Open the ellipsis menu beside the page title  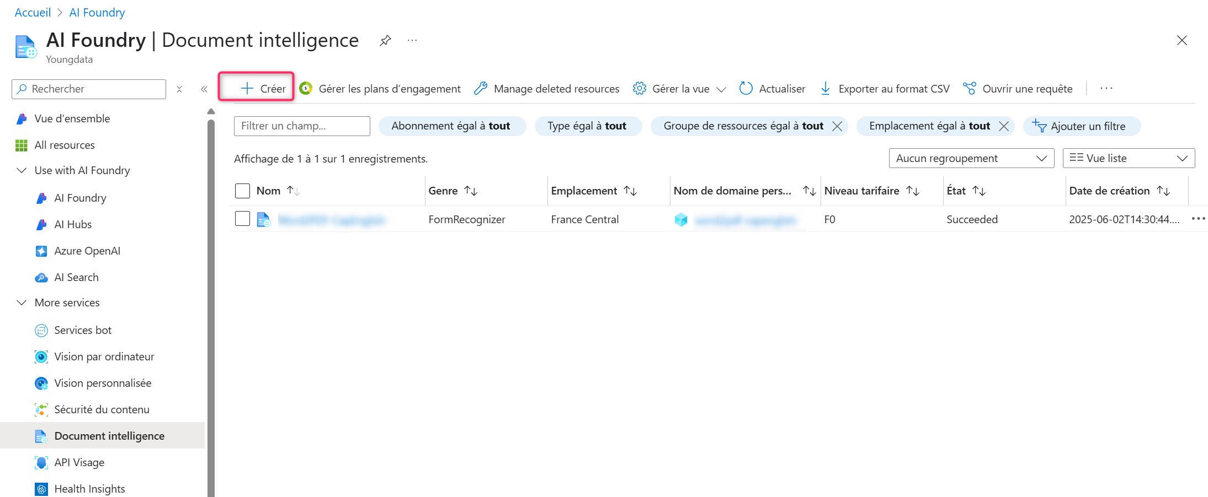(412, 40)
